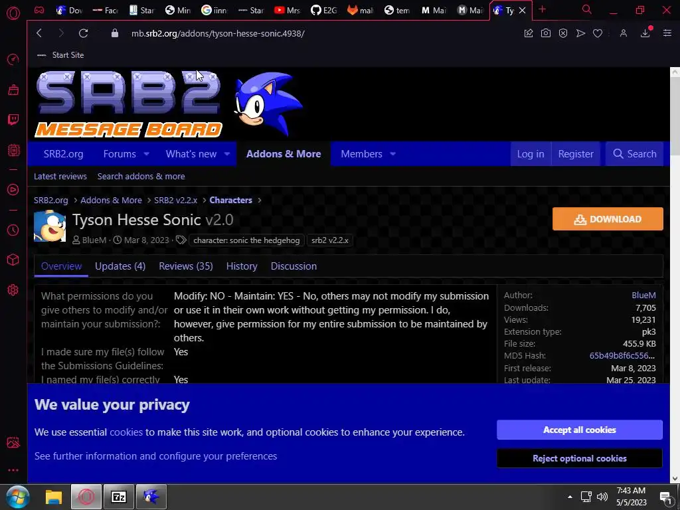This screenshot has height=510, width=680.
Task: Open the downloads icon in toolbar
Action: pyautogui.click(x=645, y=33)
